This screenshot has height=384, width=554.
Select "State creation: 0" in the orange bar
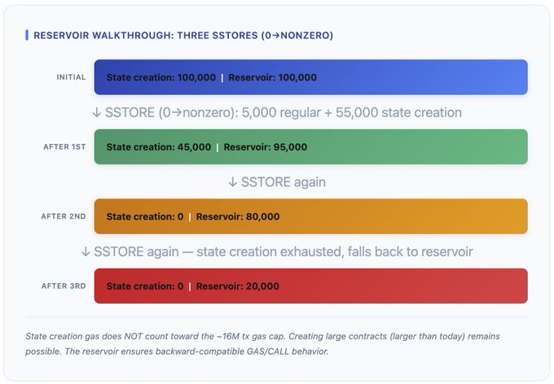coord(144,216)
